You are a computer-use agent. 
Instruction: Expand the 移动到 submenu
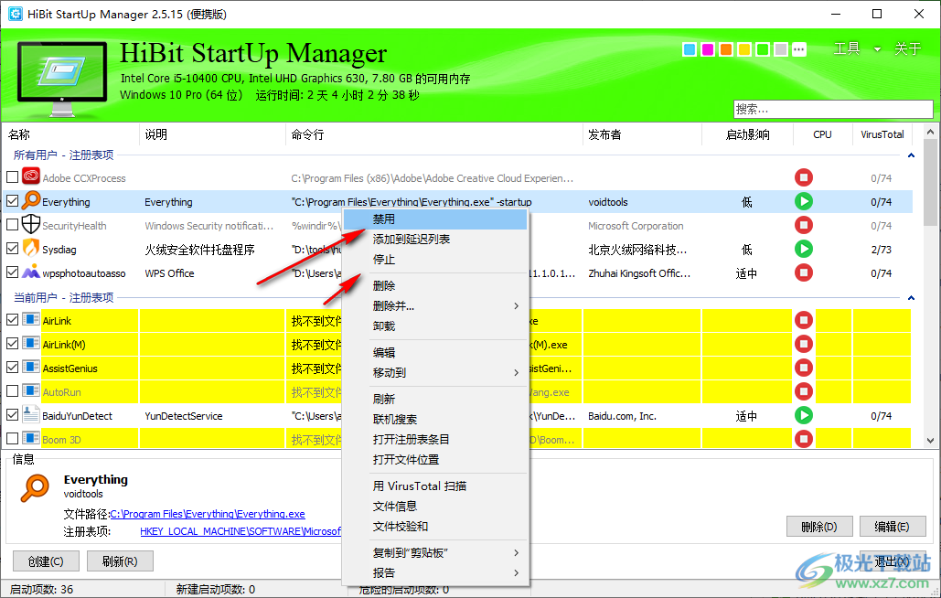pyautogui.click(x=516, y=372)
